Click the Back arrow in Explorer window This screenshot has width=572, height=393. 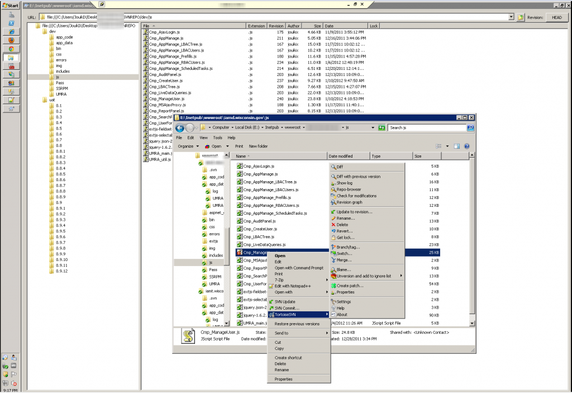point(179,128)
